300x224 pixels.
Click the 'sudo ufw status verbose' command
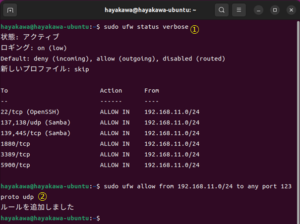144,27
